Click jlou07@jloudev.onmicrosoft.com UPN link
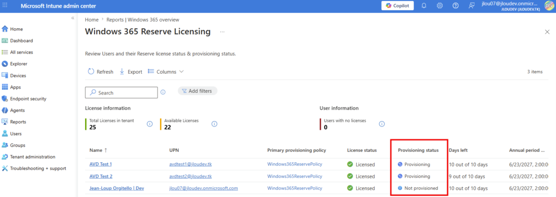The image size is (556, 197). pyautogui.click(x=204, y=188)
